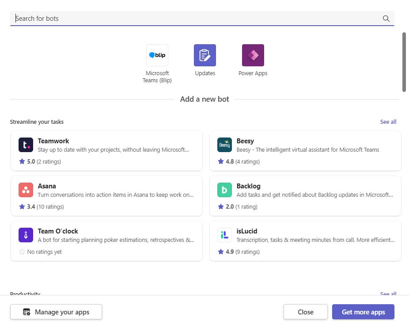
Task: Click the 'Microsoft Teams (Blip)' label
Action: [157, 77]
